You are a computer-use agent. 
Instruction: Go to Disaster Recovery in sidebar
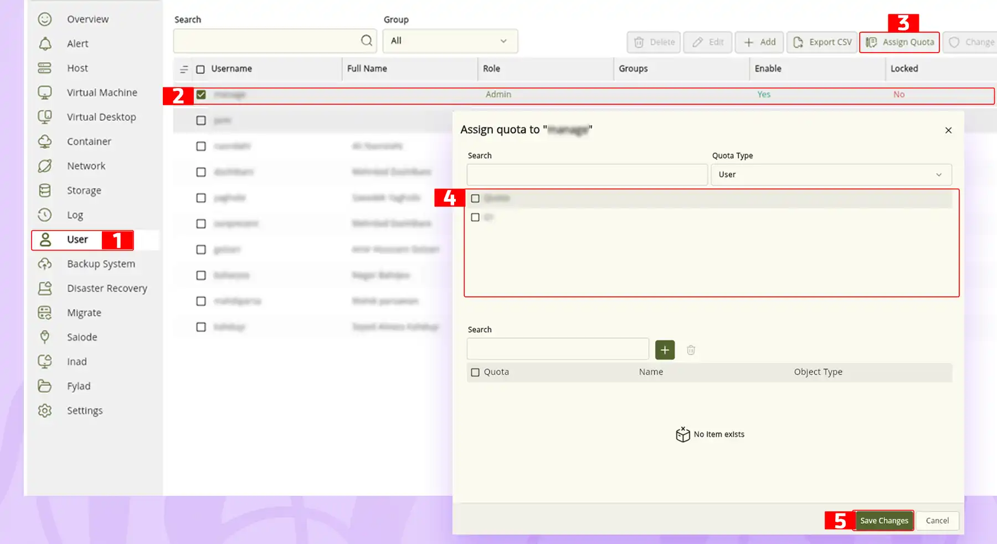click(x=106, y=288)
